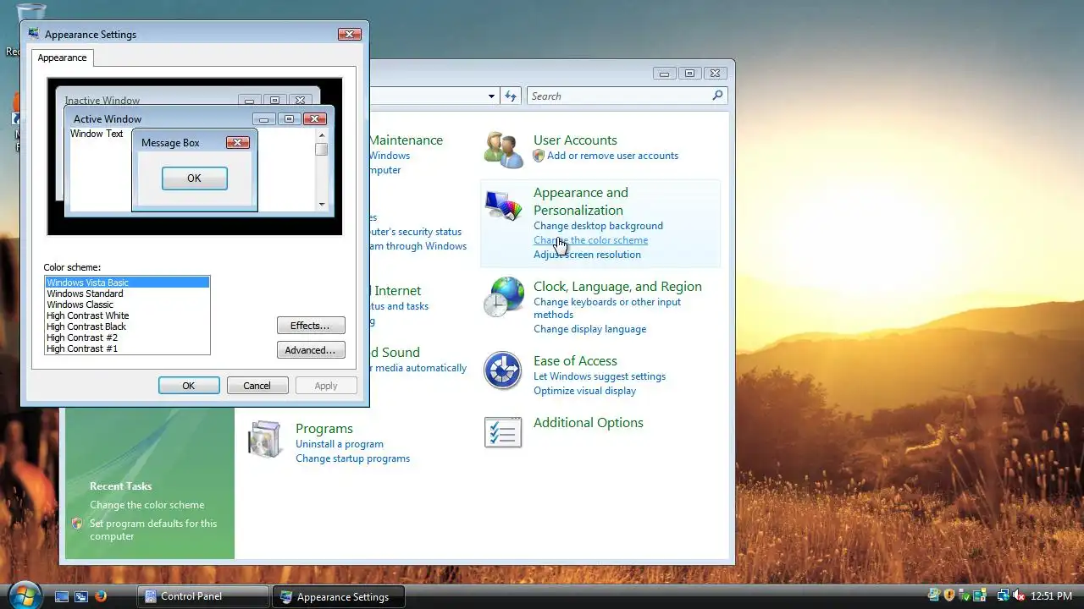The image size is (1084, 609).
Task: Click Let Windows suggest settings
Action: coord(600,376)
